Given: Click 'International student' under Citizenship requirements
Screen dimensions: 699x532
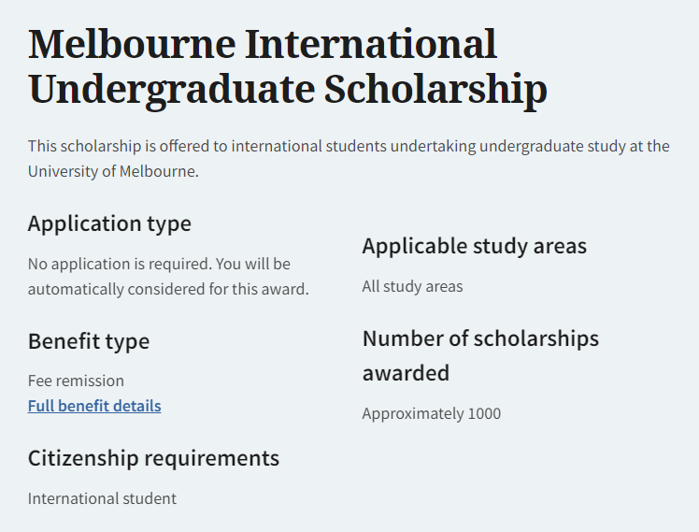Looking at the screenshot, I should click(102, 498).
